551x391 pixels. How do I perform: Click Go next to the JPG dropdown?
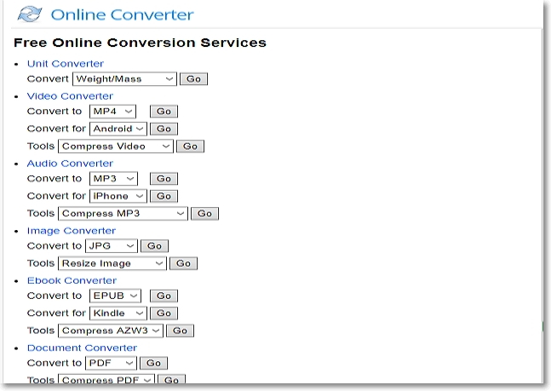pos(154,246)
